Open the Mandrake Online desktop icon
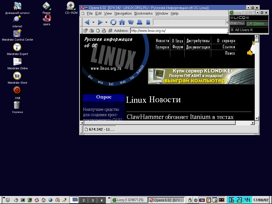The height and width of the screenshot is (204, 272). [x=17, y=63]
